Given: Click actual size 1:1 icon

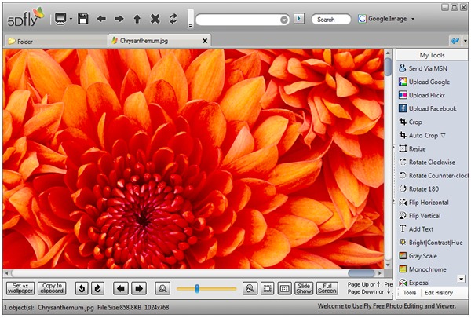Looking at the screenshot, I should tap(284, 288).
